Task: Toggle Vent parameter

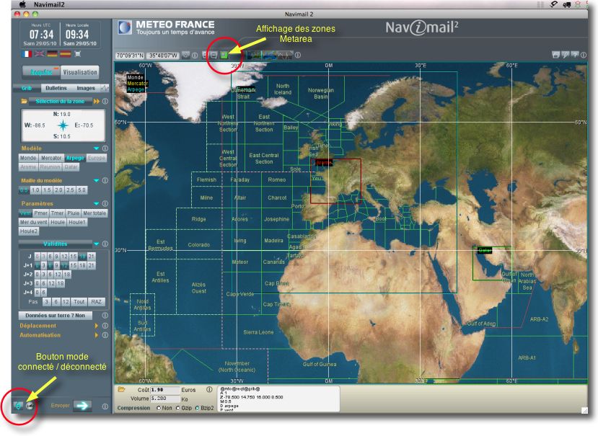Action: click(x=25, y=213)
